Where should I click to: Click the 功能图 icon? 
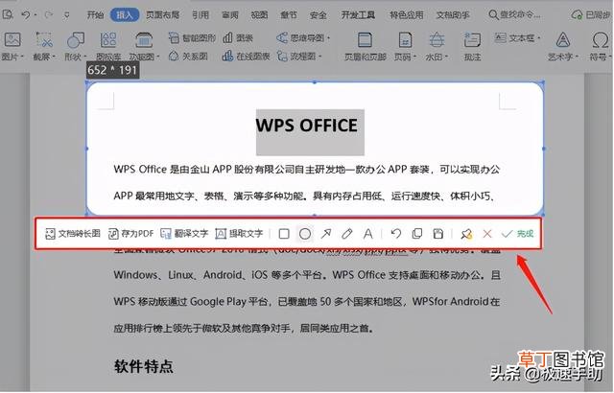click(x=144, y=40)
